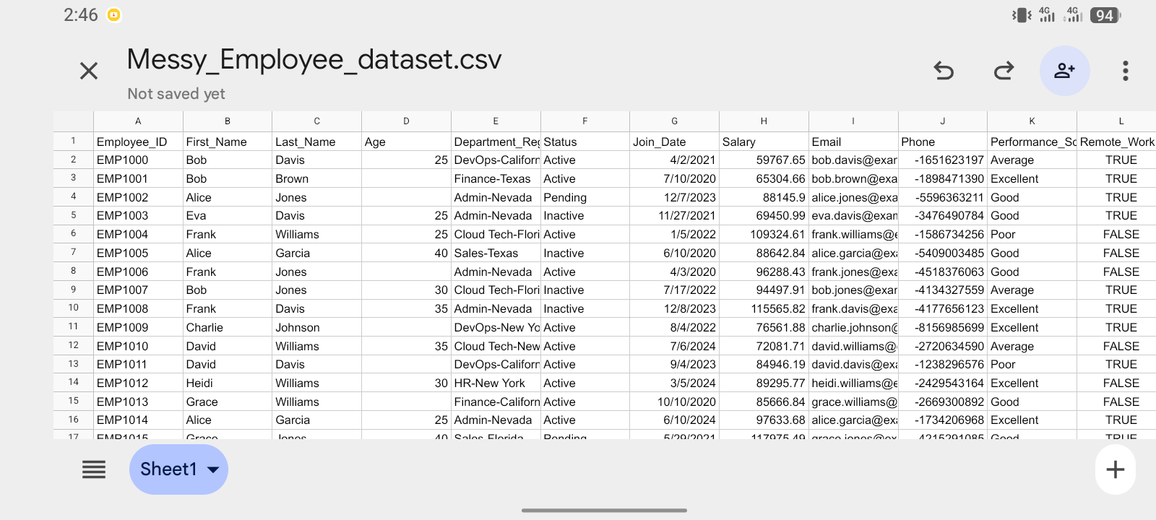Screen dimensions: 1156x520
Task: Select the Employee_ID header cell
Action: (138, 142)
